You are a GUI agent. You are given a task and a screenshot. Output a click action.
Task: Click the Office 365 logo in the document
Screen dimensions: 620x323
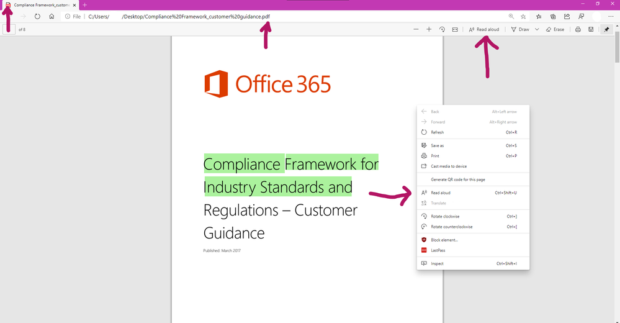coord(267,84)
